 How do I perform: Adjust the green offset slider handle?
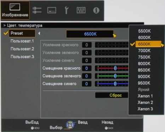115,76
